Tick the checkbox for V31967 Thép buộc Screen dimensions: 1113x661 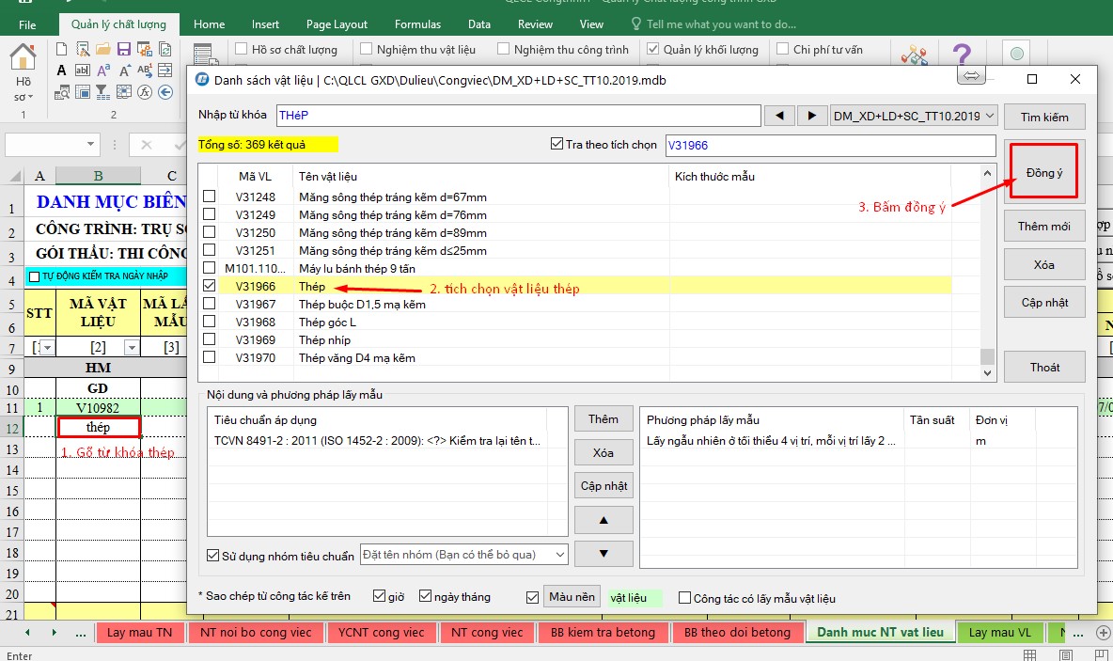pyautogui.click(x=209, y=305)
